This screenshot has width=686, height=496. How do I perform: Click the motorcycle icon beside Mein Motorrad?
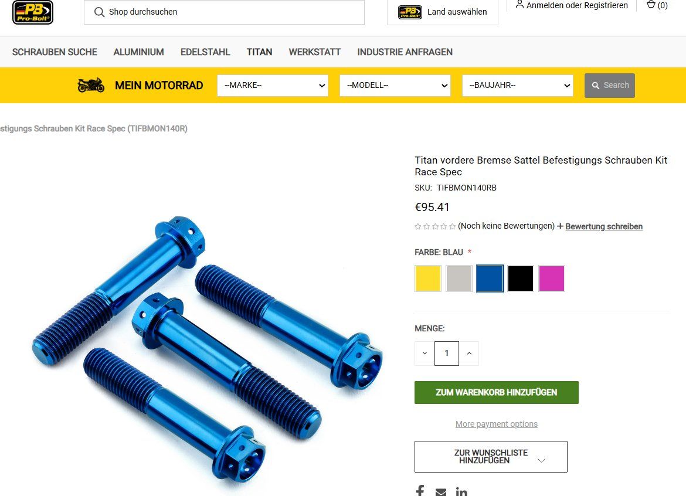[x=91, y=85]
